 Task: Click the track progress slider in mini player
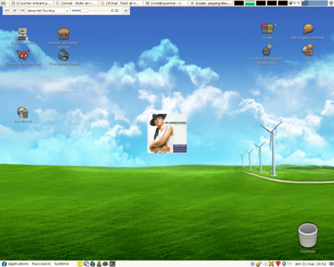[90, 10]
